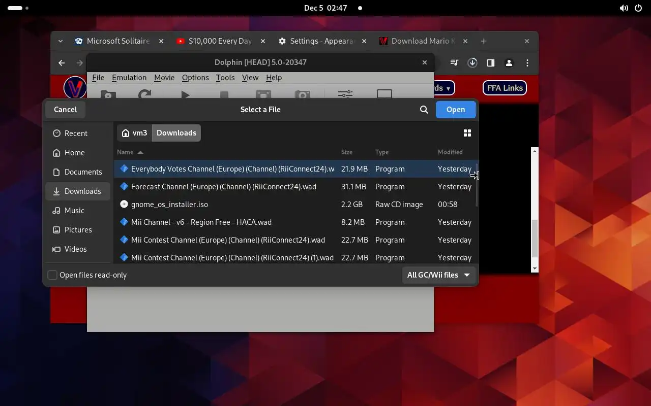This screenshot has width=651, height=406.
Task: Open clock and date in top bar
Action: 325,8
